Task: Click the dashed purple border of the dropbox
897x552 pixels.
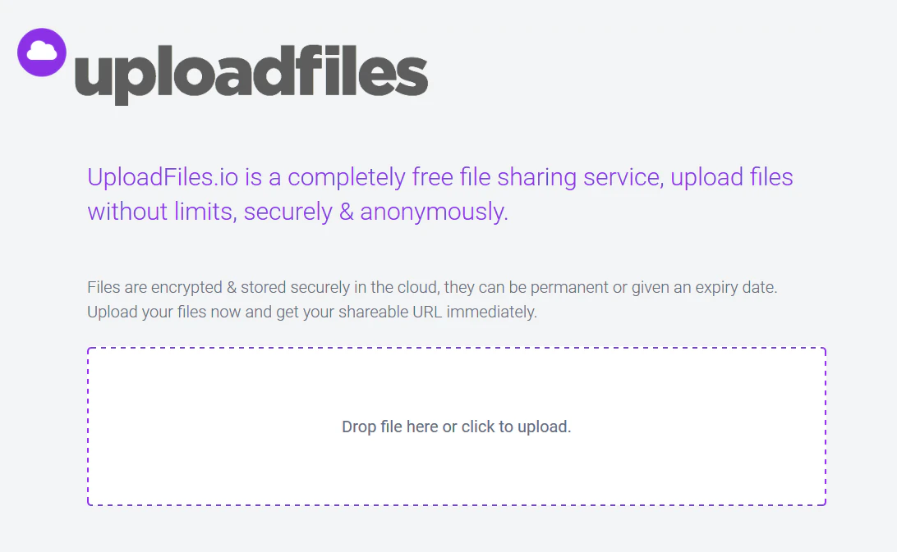Action: (x=457, y=347)
